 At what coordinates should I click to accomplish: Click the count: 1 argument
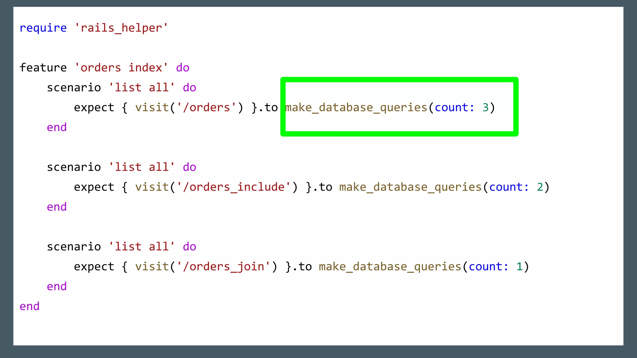(495, 267)
